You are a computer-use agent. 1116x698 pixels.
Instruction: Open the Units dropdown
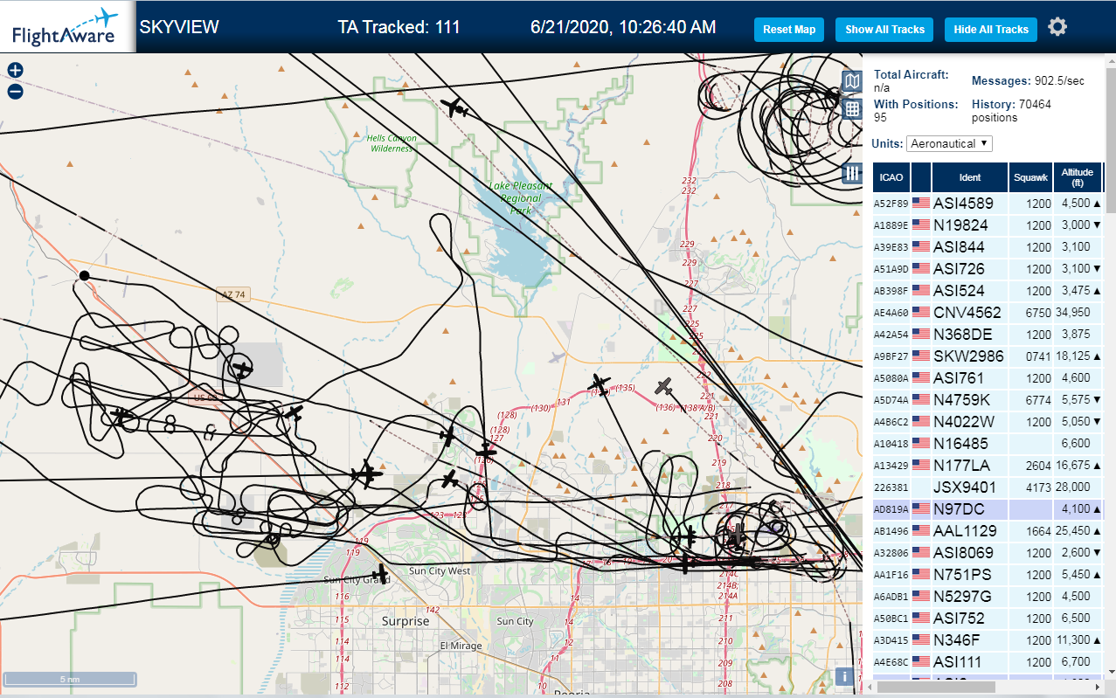point(949,143)
